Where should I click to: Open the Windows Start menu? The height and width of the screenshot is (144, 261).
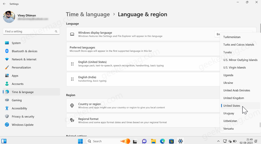[x=80, y=141]
